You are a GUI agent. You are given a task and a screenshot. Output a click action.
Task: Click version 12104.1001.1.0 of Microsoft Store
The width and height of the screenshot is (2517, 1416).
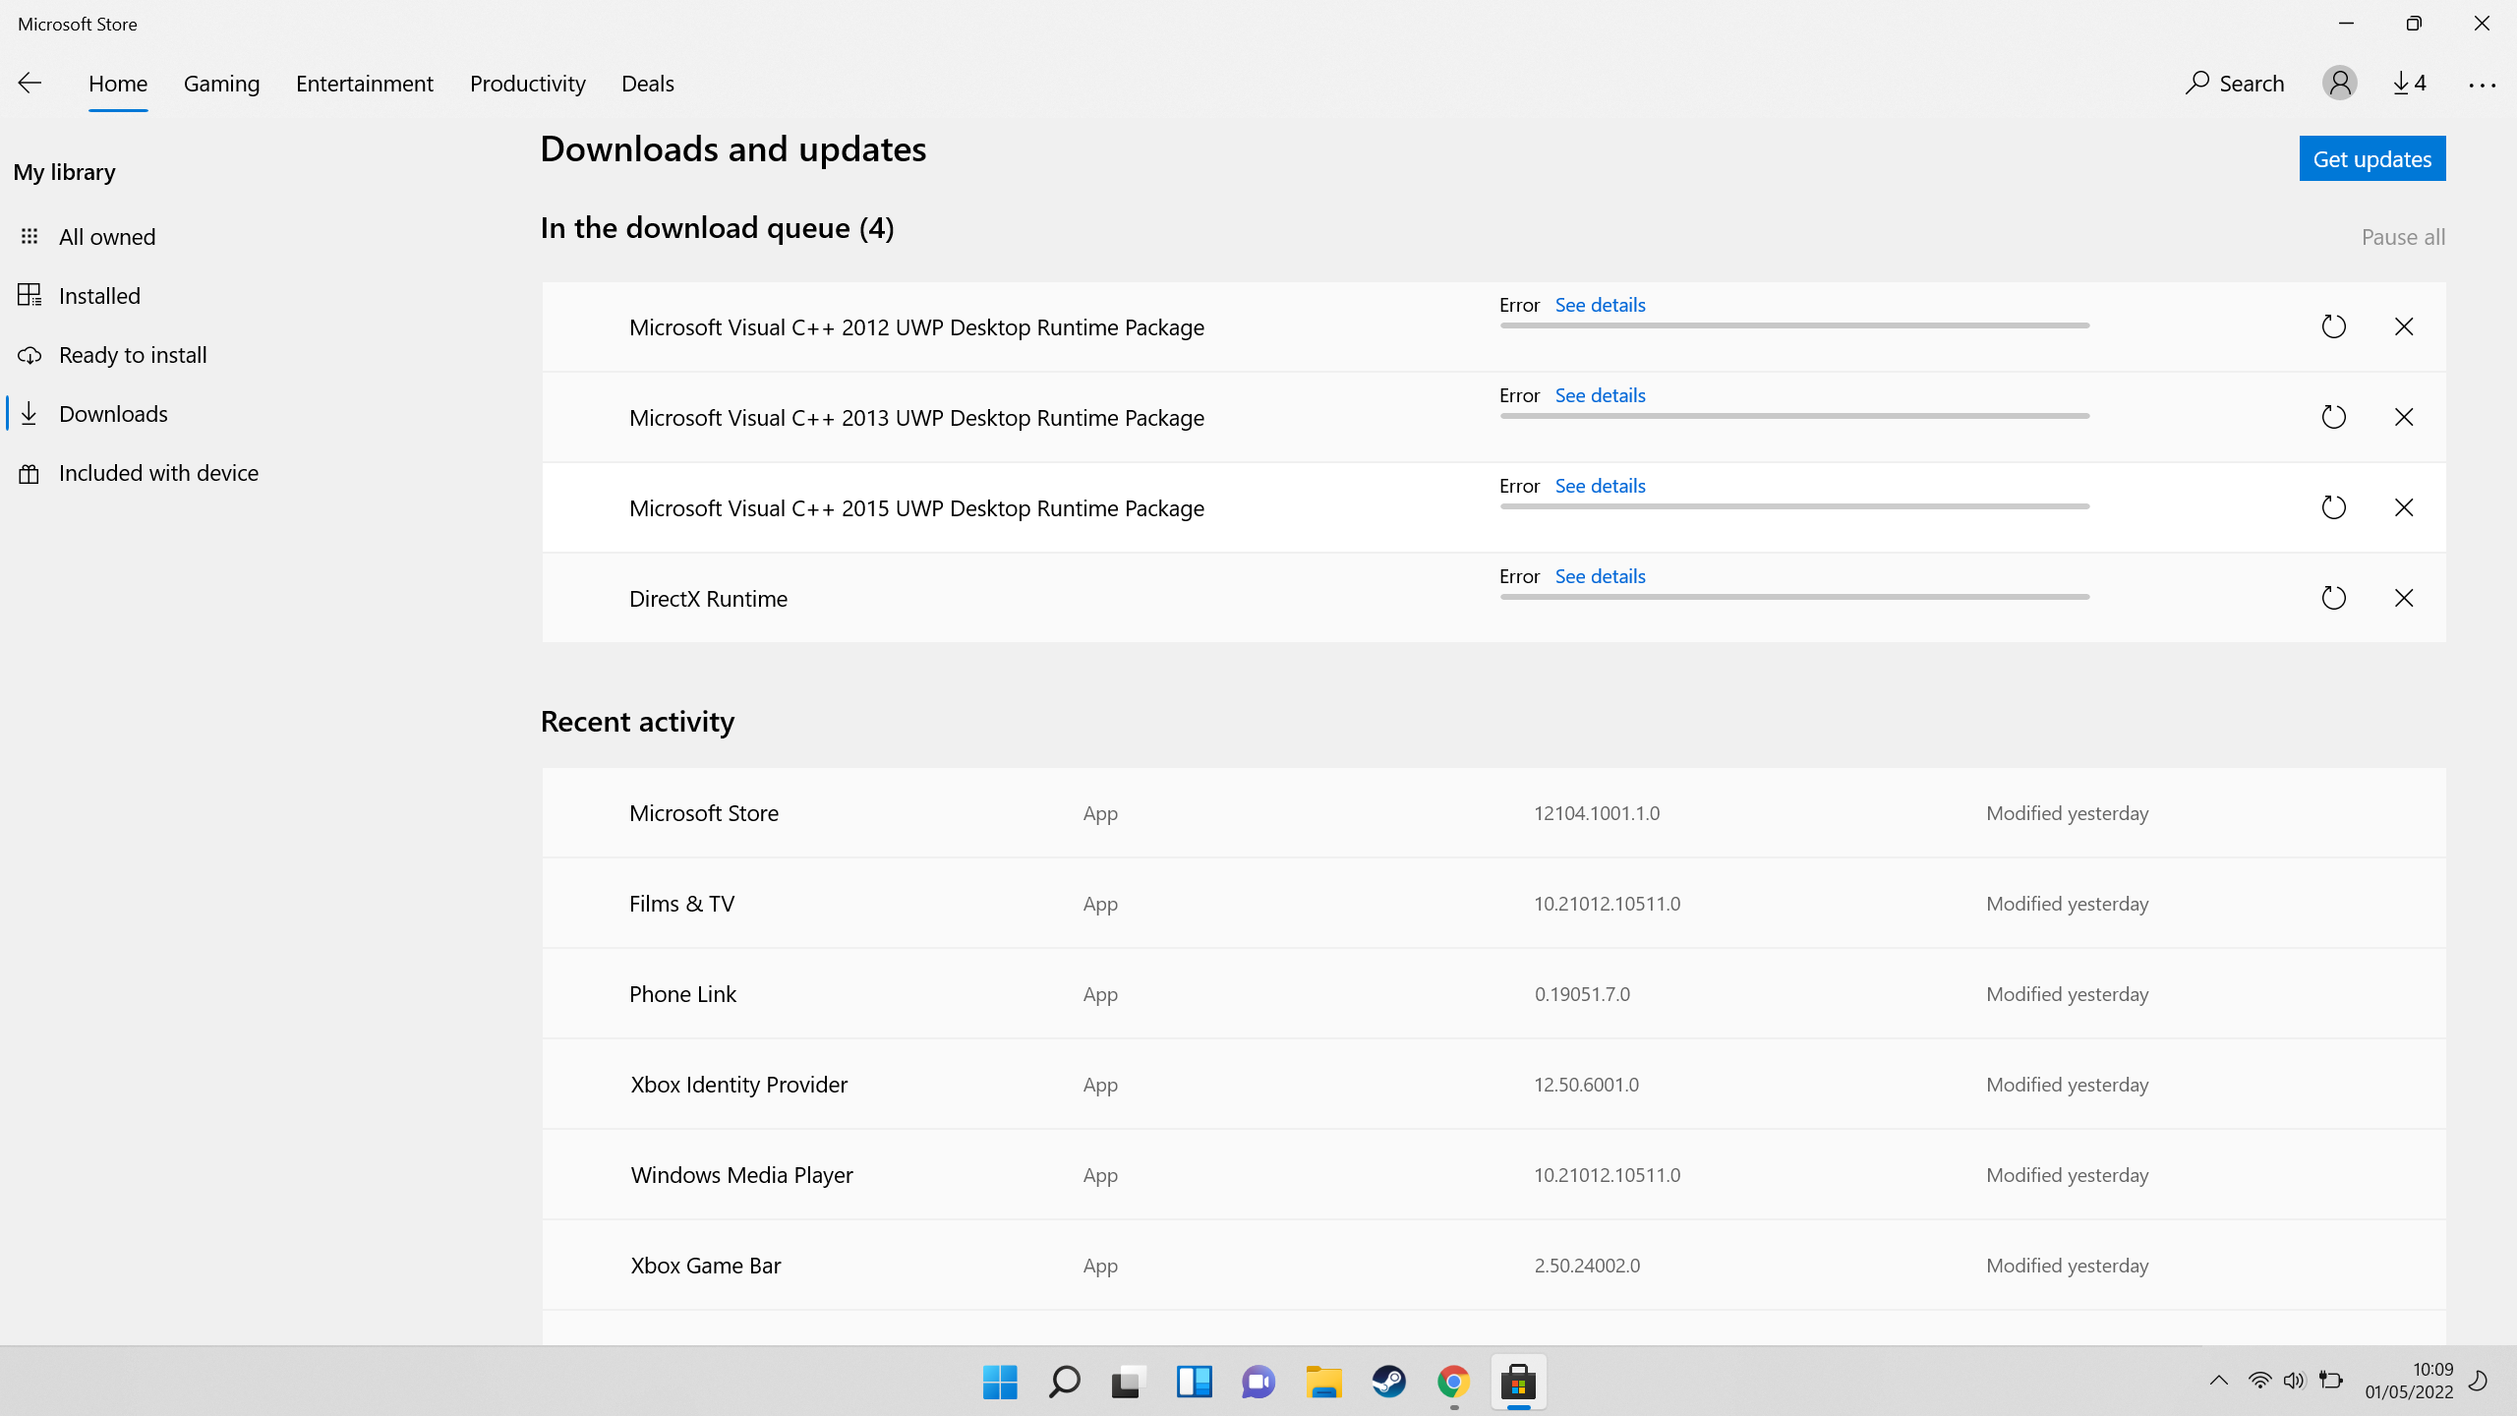(x=1597, y=813)
